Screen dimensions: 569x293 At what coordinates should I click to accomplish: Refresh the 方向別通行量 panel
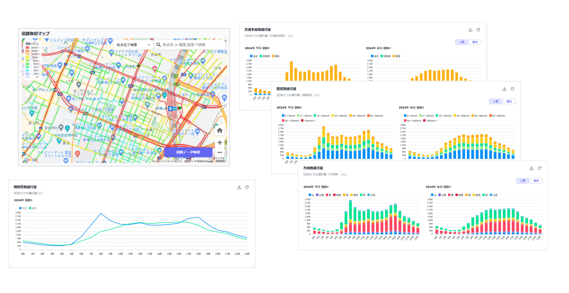coord(540,168)
